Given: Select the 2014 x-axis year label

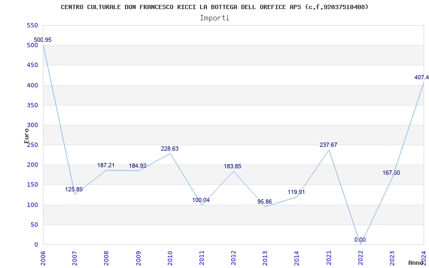Looking at the screenshot, I should tap(297, 258).
